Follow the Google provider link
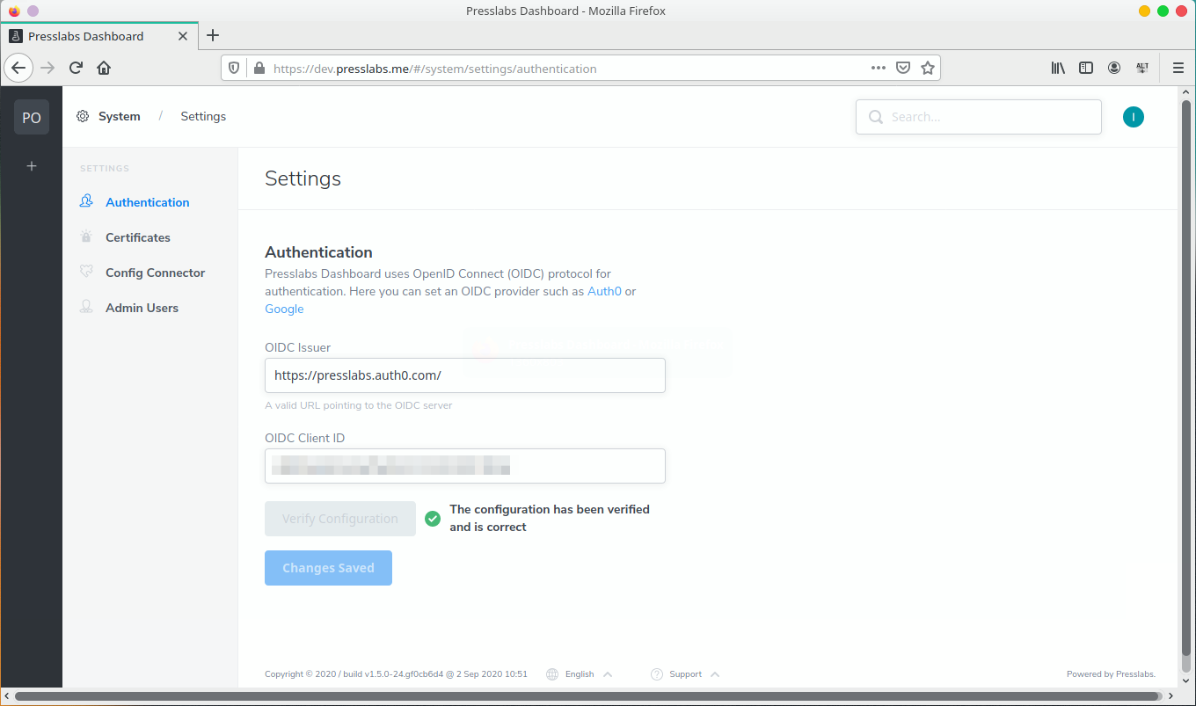 [284, 309]
